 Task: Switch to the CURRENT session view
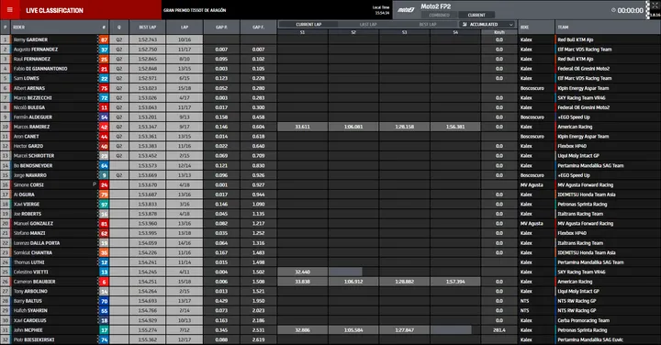(476, 16)
